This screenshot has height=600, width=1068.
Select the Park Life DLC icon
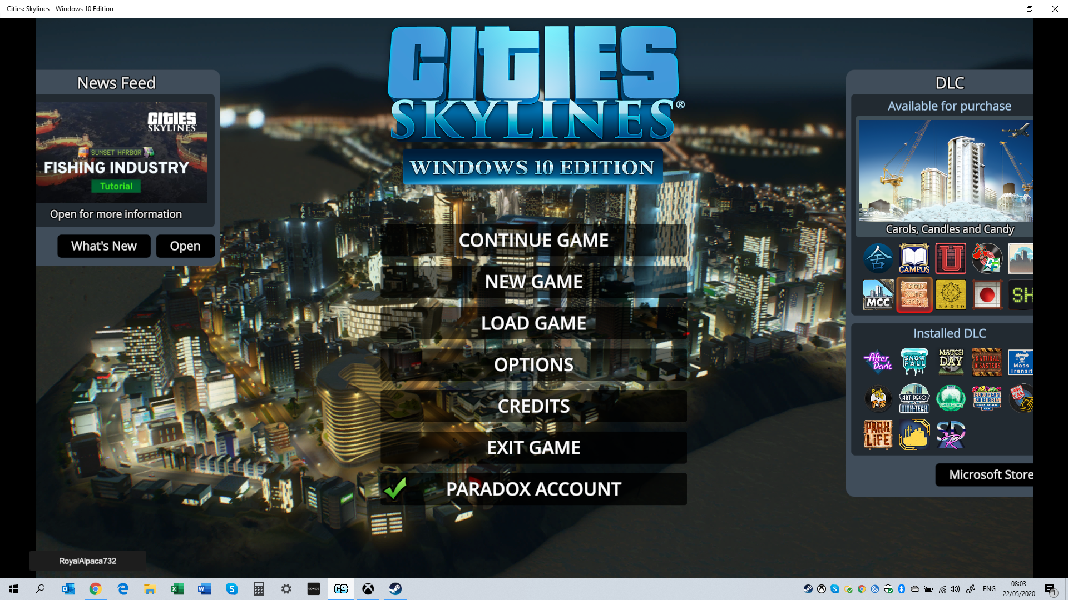[x=878, y=434]
